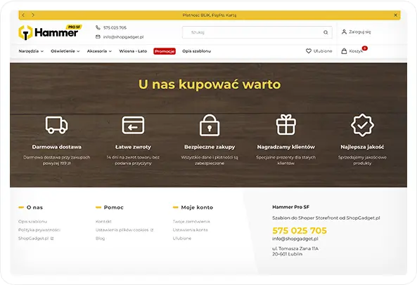The image size is (417, 285).
Task: Click U nas kupować warto title
Action: coord(210,84)
